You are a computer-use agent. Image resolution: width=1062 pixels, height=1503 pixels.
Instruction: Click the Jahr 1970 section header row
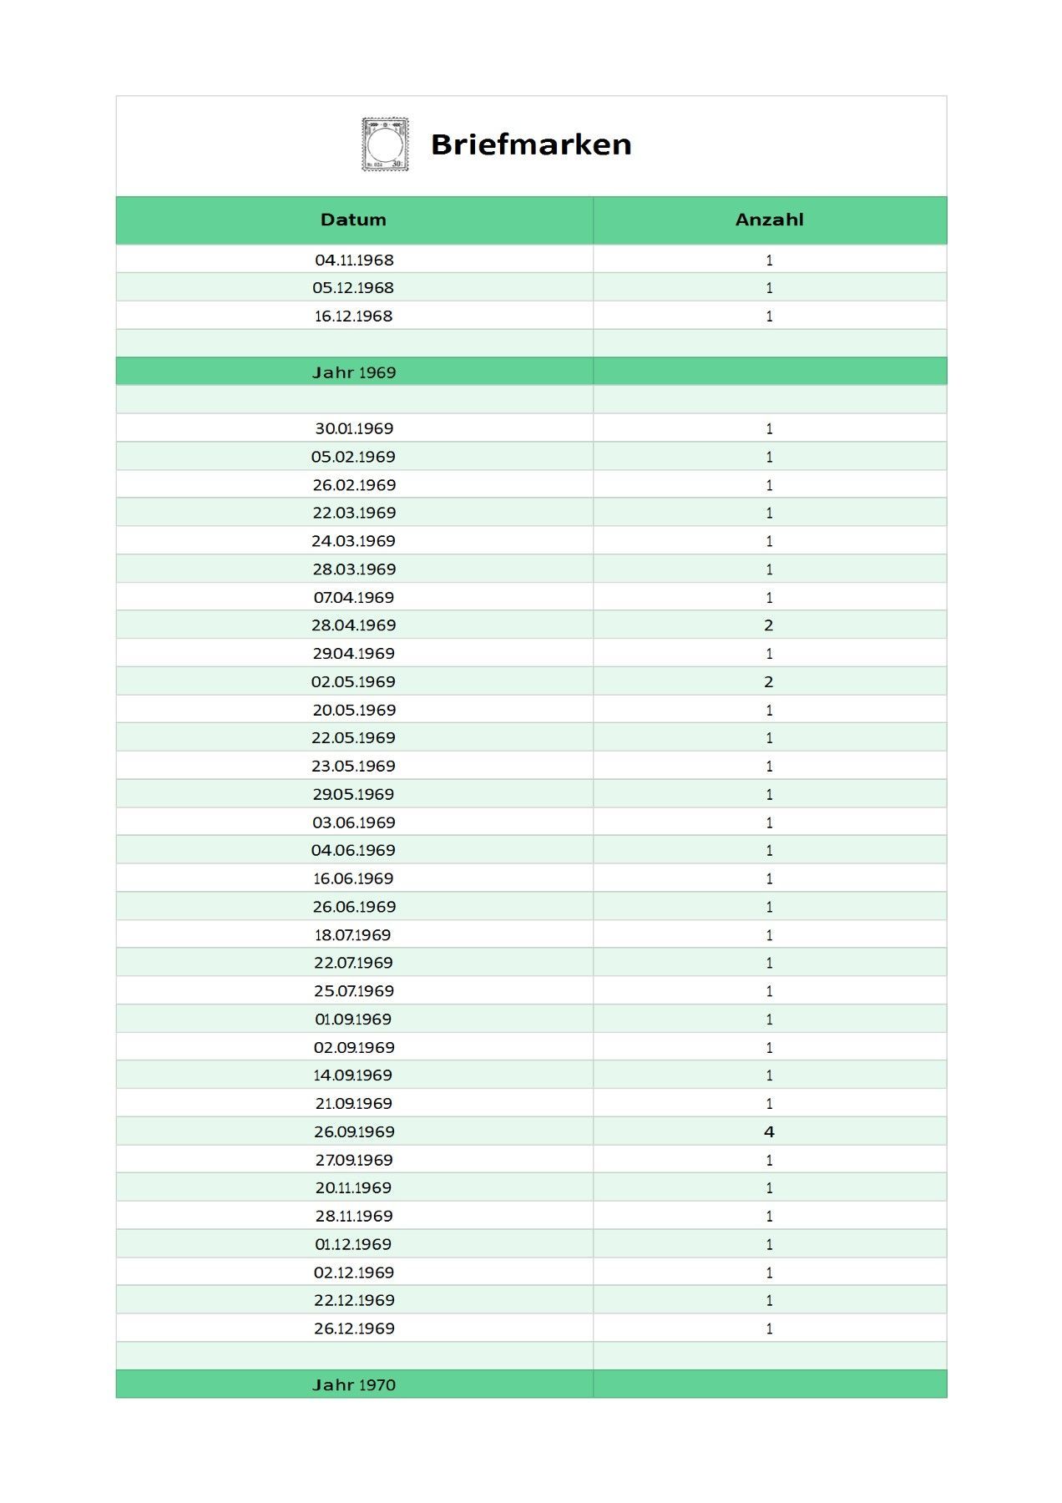point(354,1384)
